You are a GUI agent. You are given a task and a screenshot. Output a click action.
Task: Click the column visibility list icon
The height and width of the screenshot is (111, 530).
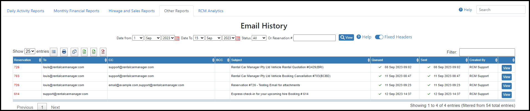[x=54, y=52]
